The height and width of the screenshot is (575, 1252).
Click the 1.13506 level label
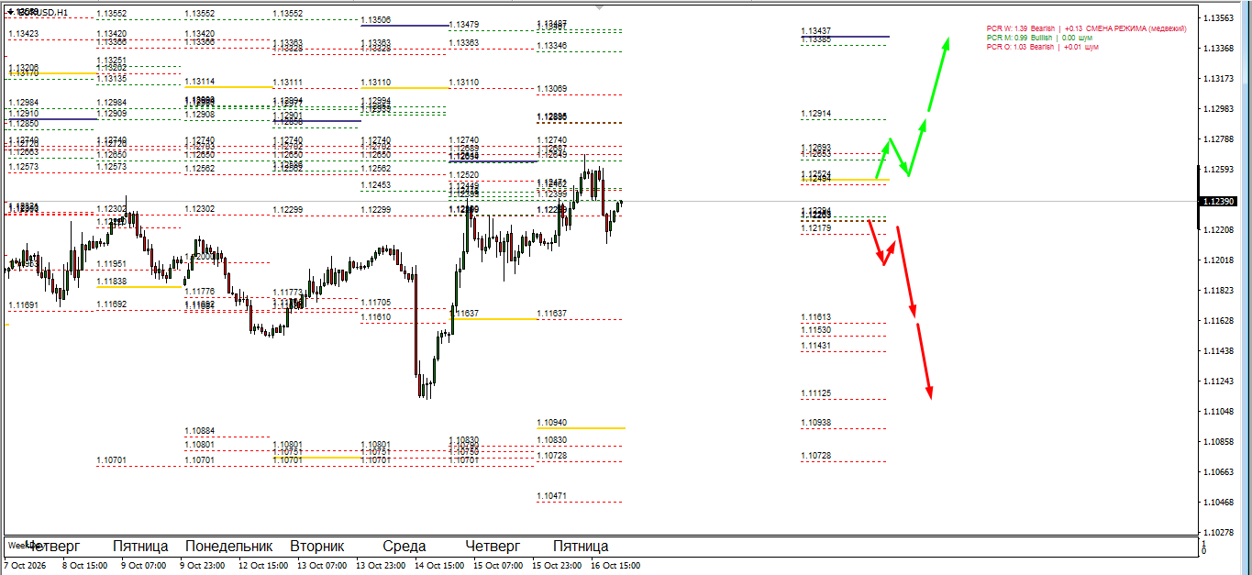[375, 20]
